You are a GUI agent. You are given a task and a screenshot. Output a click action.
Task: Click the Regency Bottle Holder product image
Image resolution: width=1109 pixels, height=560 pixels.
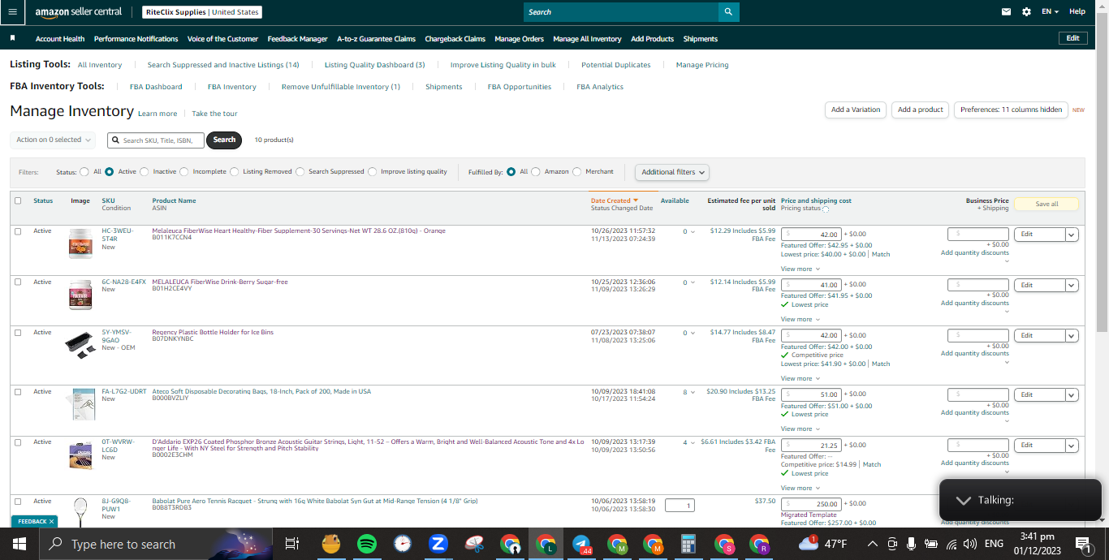(80, 344)
